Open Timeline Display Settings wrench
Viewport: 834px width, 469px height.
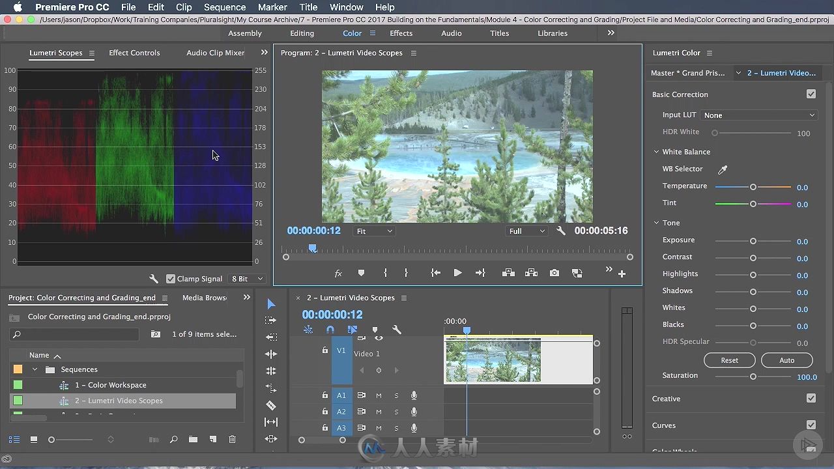pyautogui.click(x=396, y=330)
